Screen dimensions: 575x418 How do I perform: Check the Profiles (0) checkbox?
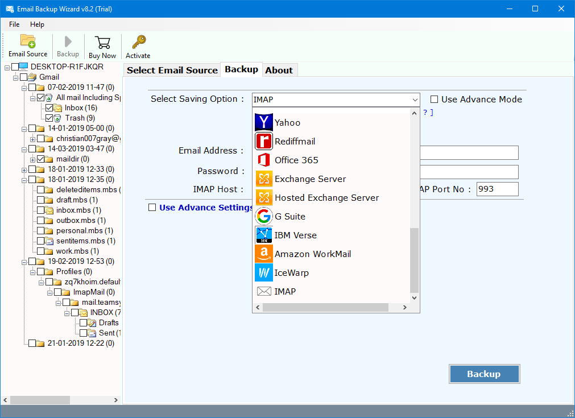tap(41, 272)
